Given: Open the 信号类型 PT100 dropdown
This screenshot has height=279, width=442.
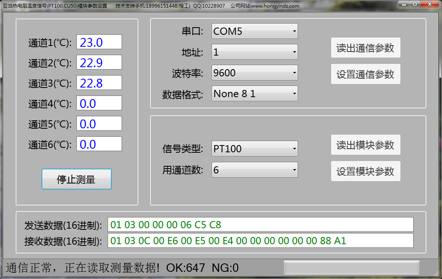Looking at the screenshot, I should [x=254, y=149].
